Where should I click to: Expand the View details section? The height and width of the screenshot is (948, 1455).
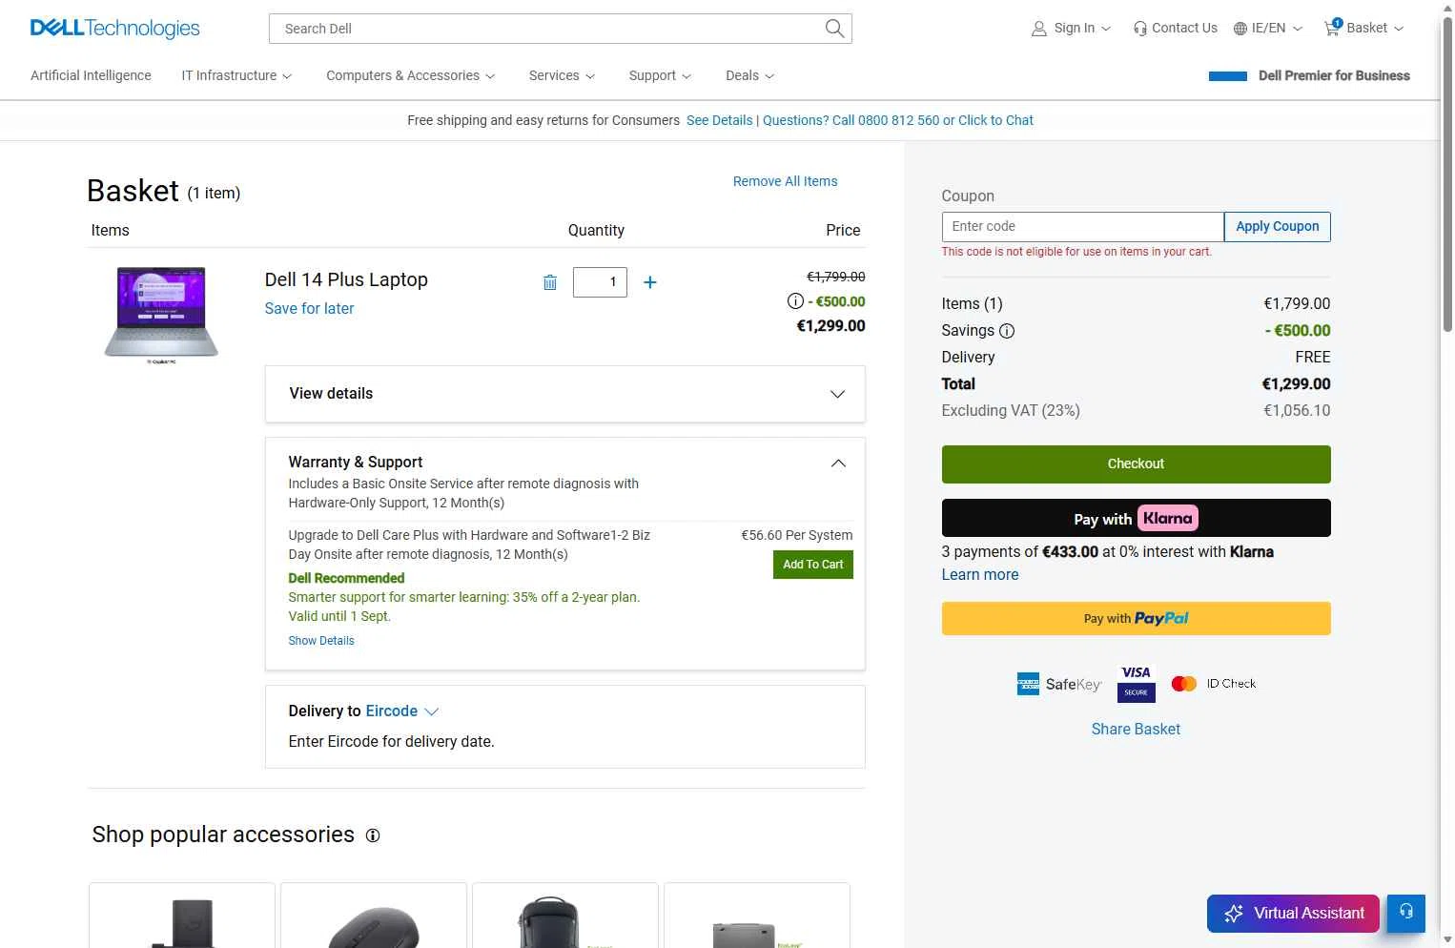[565, 394]
